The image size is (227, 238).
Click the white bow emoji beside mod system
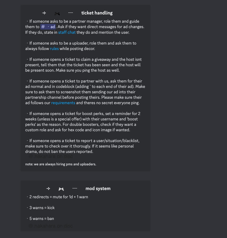61,189
